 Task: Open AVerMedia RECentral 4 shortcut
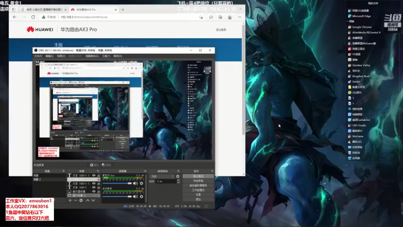pyautogui.click(x=364, y=32)
